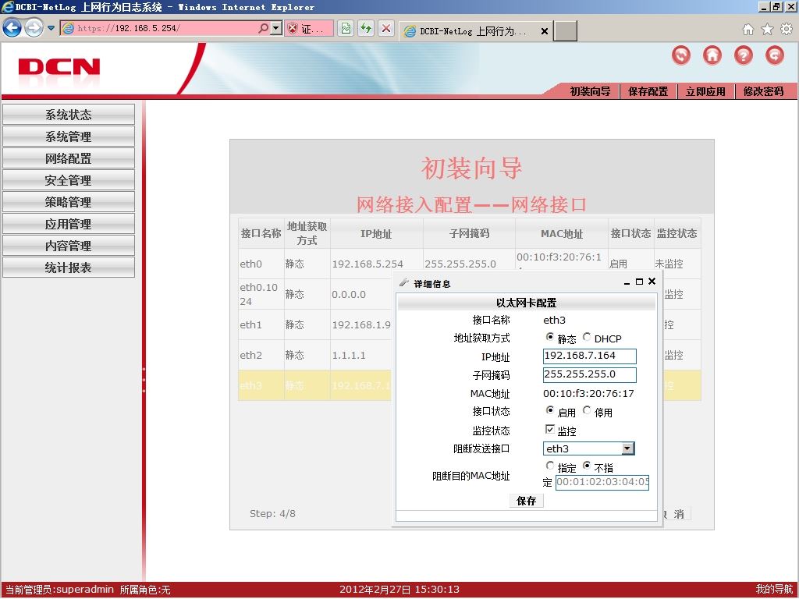799x599 pixels.
Task: Click the red refresh circle icon
Action: [x=681, y=55]
